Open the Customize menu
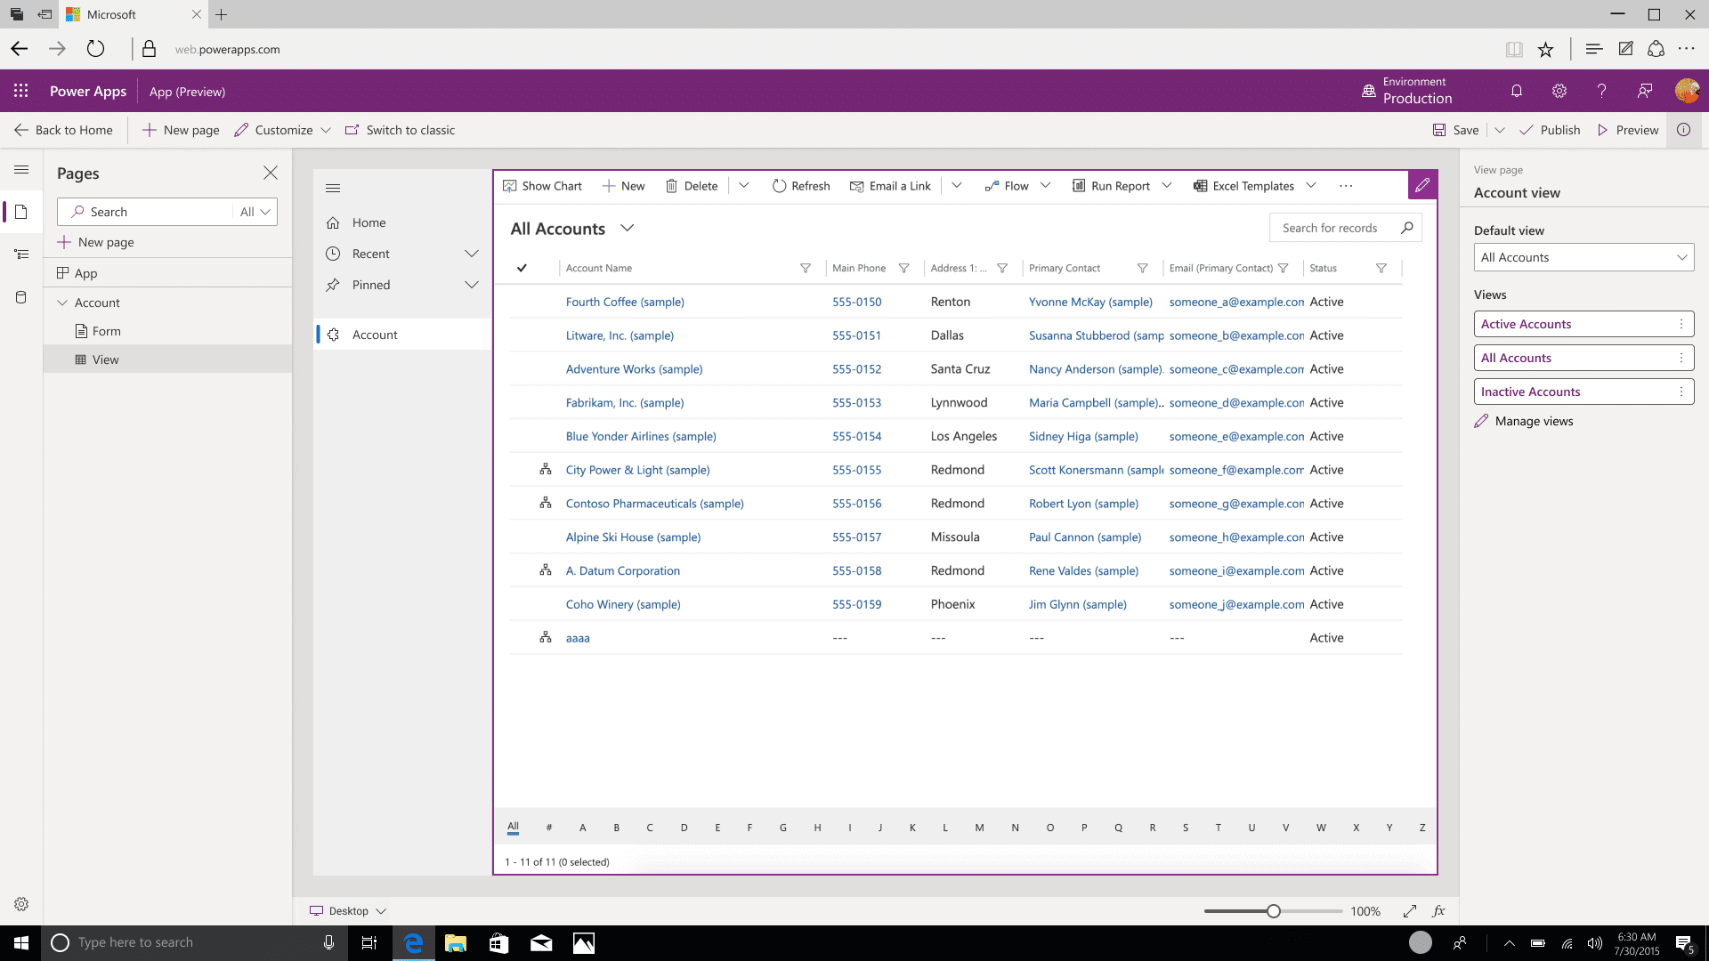Viewport: 1709px width, 961px height. pyautogui.click(x=283, y=130)
